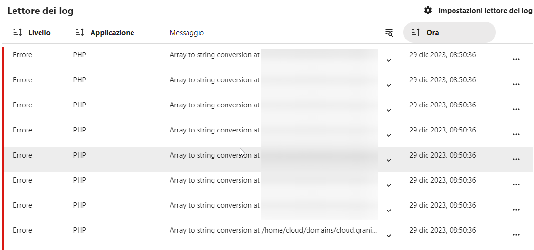
Task: Click the message search filter icon
Action: tap(389, 33)
